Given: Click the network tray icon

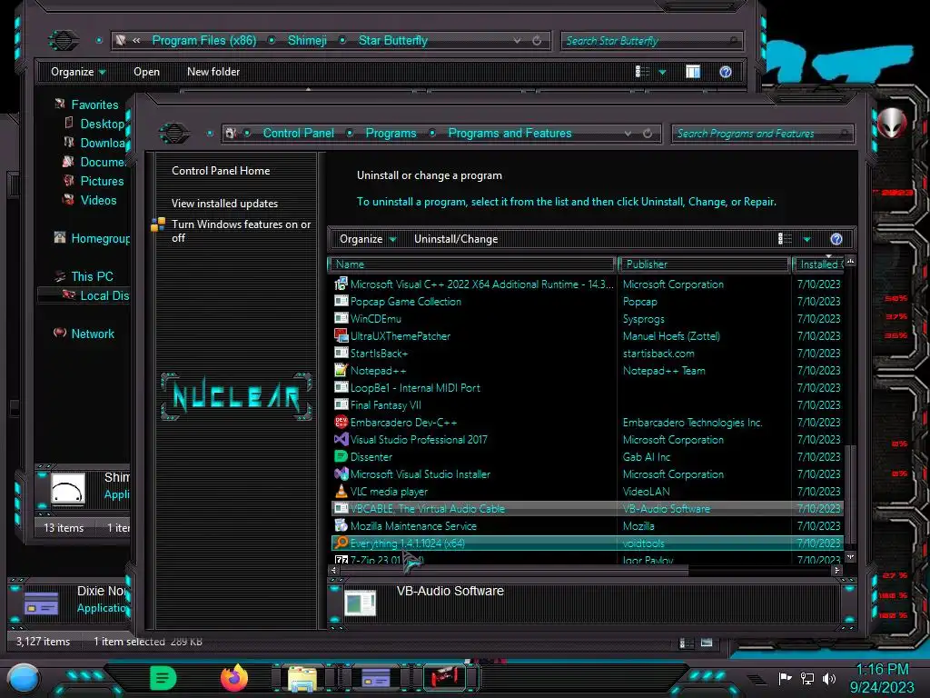Looking at the screenshot, I should point(807,678).
